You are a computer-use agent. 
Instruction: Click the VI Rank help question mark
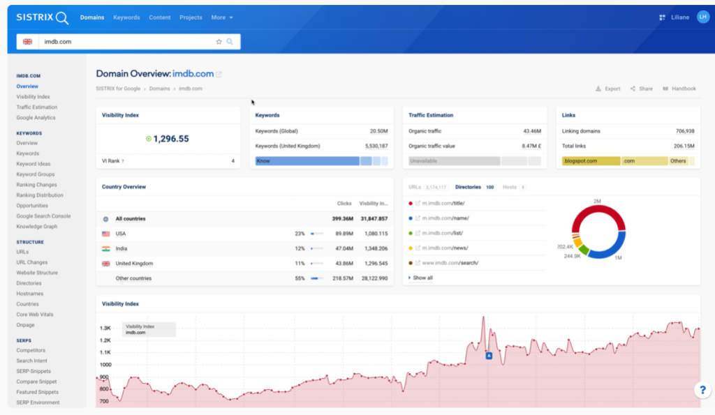pos(123,161)
